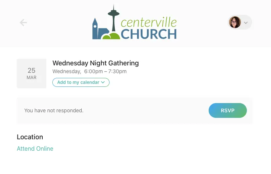Click the 6:00pm – 7:30pm event time
The image size is (271, 174).
point(105,72)
